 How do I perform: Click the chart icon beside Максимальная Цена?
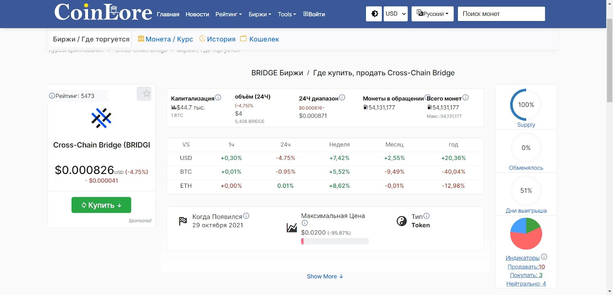(292, 228)
